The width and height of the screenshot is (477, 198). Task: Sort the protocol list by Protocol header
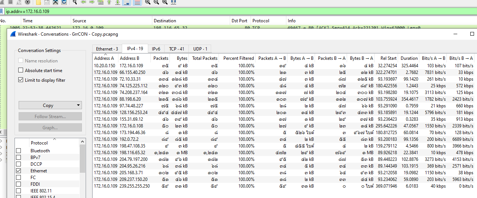(39, 143)
